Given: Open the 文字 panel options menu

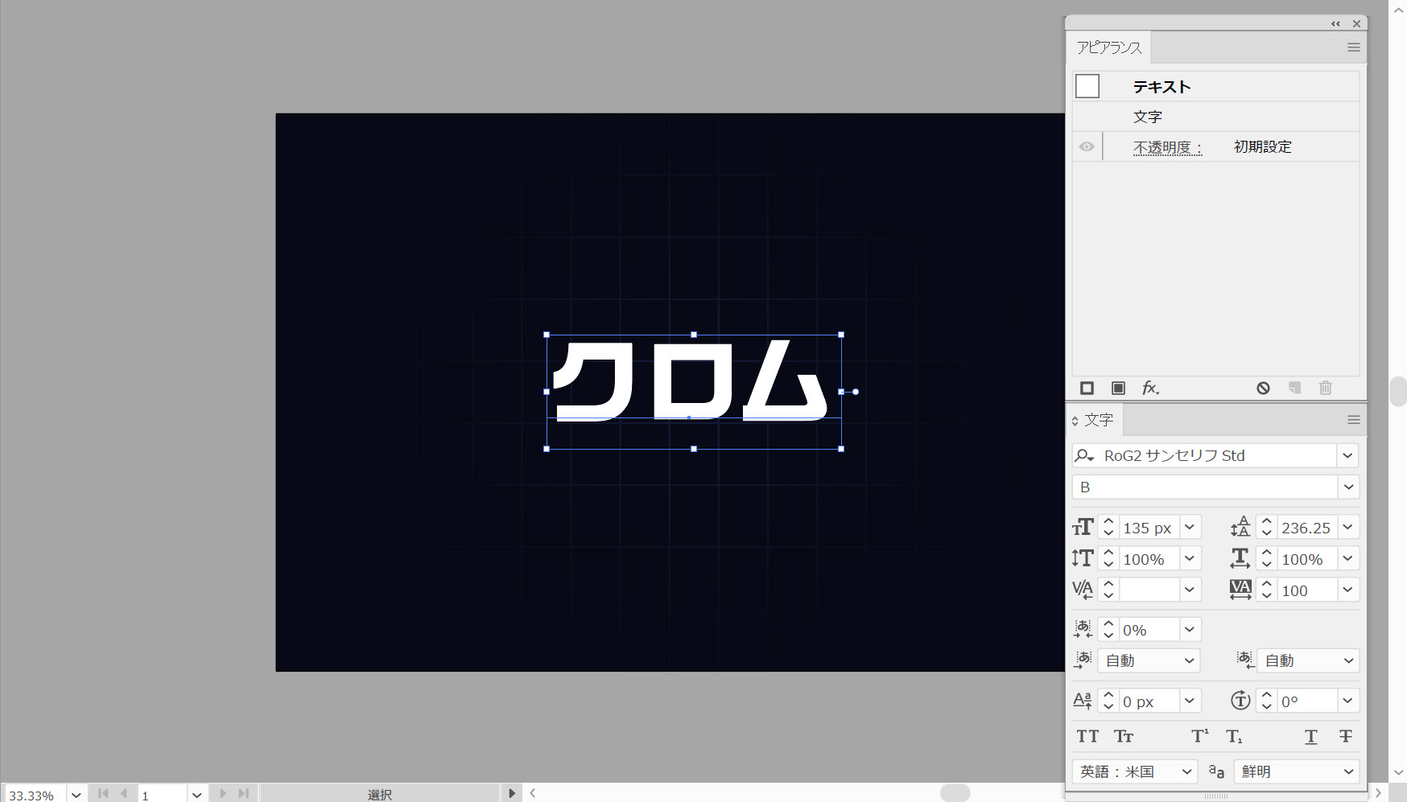Looking at the screenshot, I should click(1353, 420).
